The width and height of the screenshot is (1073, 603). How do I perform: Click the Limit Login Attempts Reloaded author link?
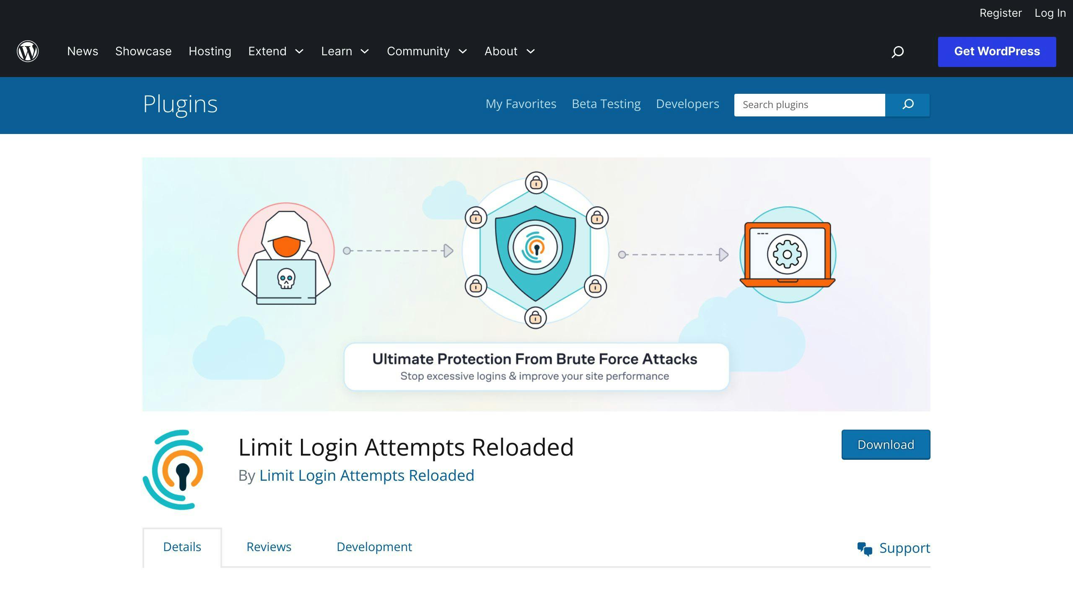[x=366, y=475]
